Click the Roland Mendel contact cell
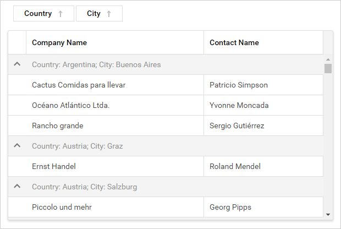Image resolution: width=341 pixels, height=229 pixels. pyautogui.click(x=235, y=166)
